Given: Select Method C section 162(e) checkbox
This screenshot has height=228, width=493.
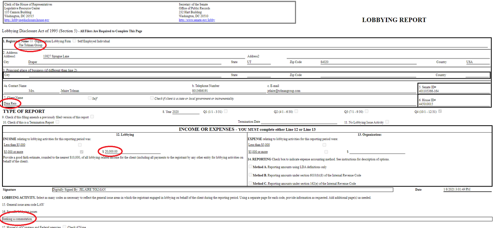Looking at the screenshot, I should (x=251, y=183).
